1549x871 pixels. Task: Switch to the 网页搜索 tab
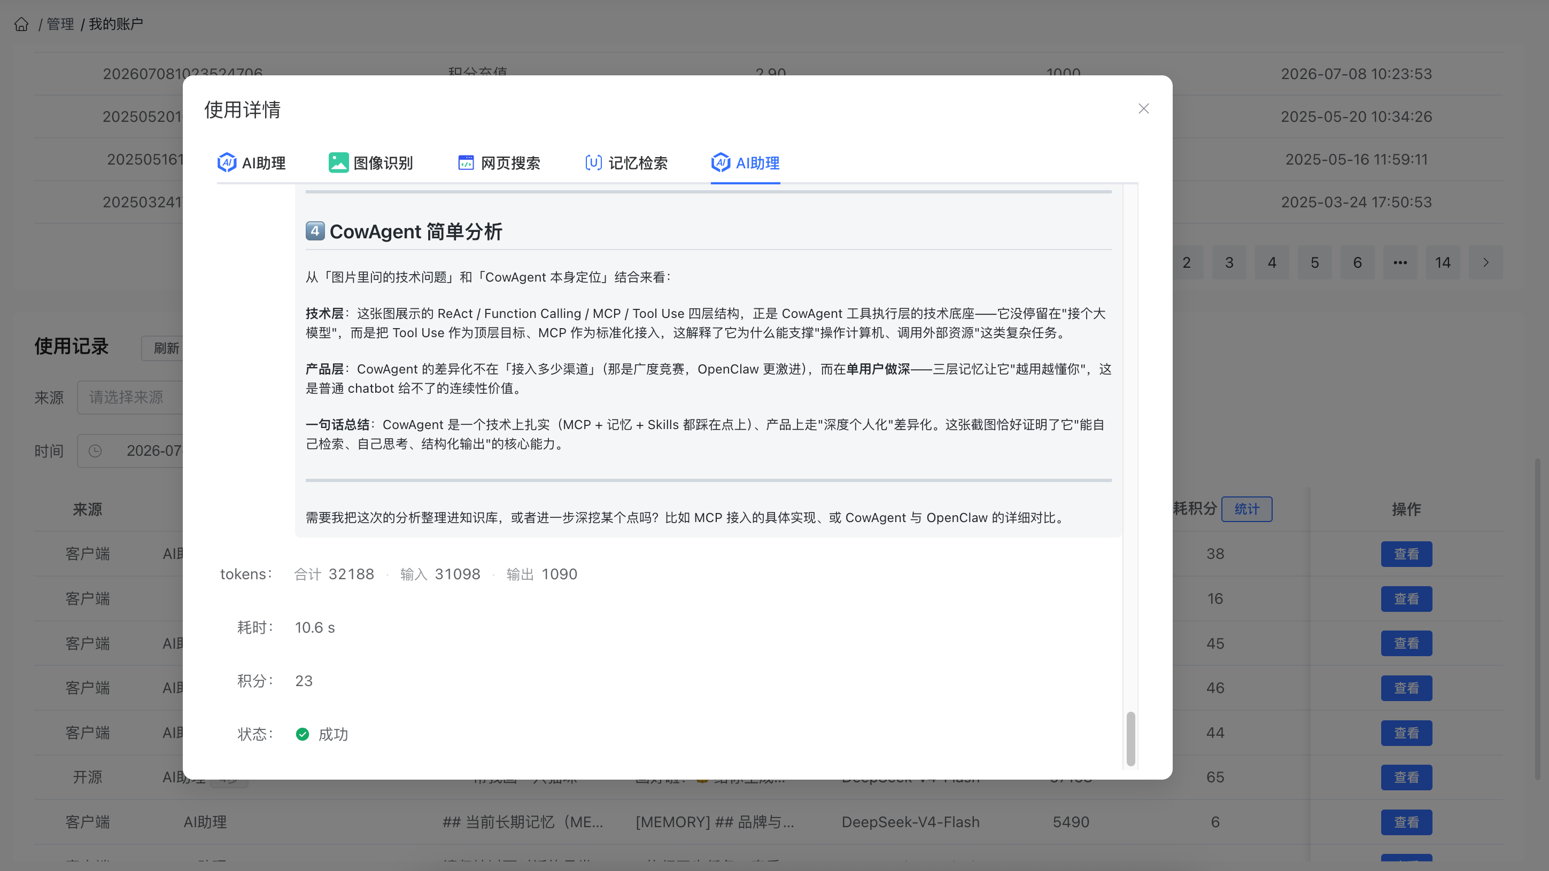[499, 162]
